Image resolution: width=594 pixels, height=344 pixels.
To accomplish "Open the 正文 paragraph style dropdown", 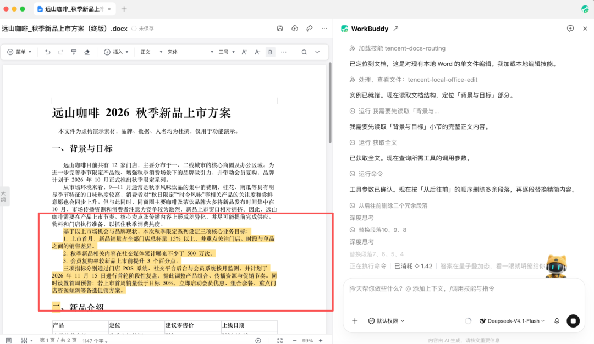I will [x=152, y=52].
